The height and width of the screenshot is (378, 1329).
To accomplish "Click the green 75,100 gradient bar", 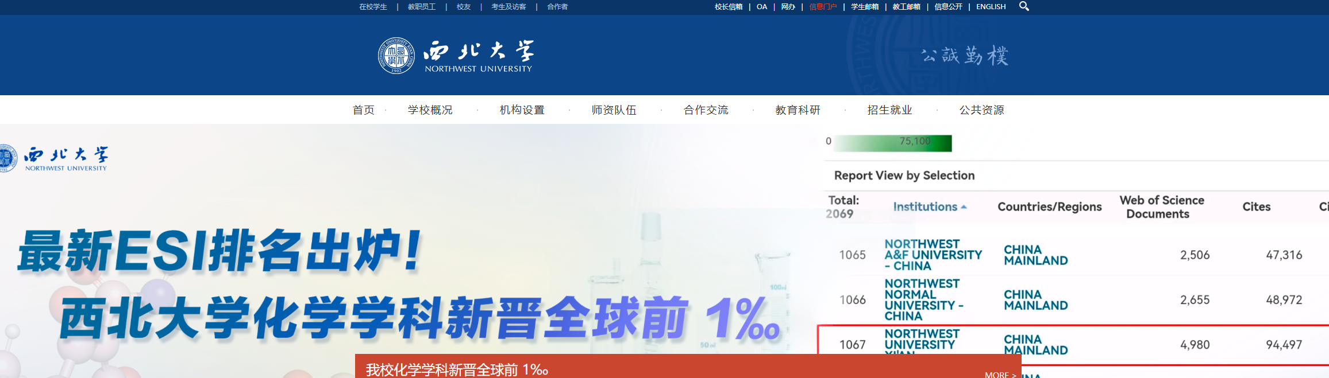I will pyautogui.click(x=893, y=143).
